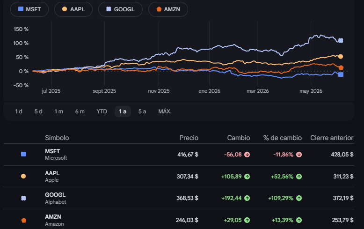The height and width of the screenshot is (229, 364).
Task: Click the red down arrow beside -11,86%
Action: [299, 155]
